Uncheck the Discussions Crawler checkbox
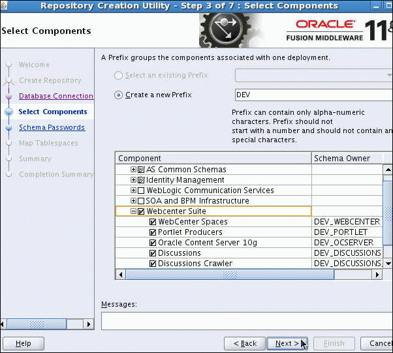Screen dimensions: 393x353 tap(153, 264)
